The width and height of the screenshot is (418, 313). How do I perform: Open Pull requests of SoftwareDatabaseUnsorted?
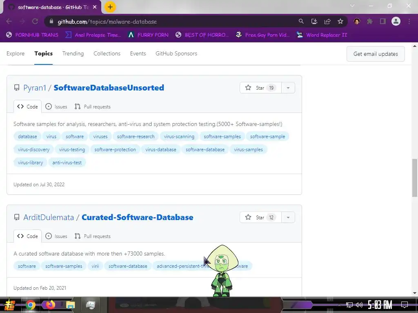click(x=93, y=106)
